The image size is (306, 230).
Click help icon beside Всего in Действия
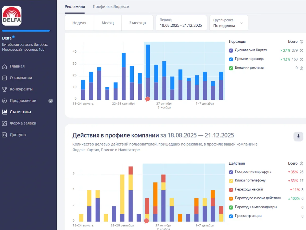pyautogui.click(x=301, y=163)
